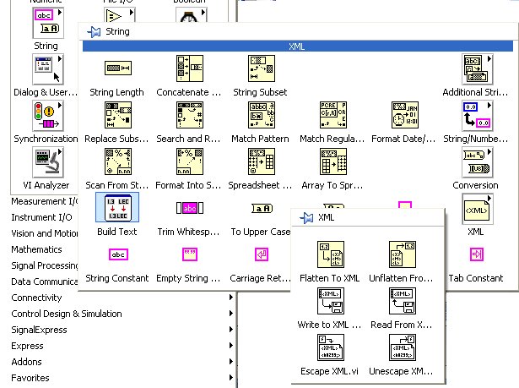This screenshot has height=388, width=519.
Task: Open the Signal Processing category
Action: [x=44, y=265]
